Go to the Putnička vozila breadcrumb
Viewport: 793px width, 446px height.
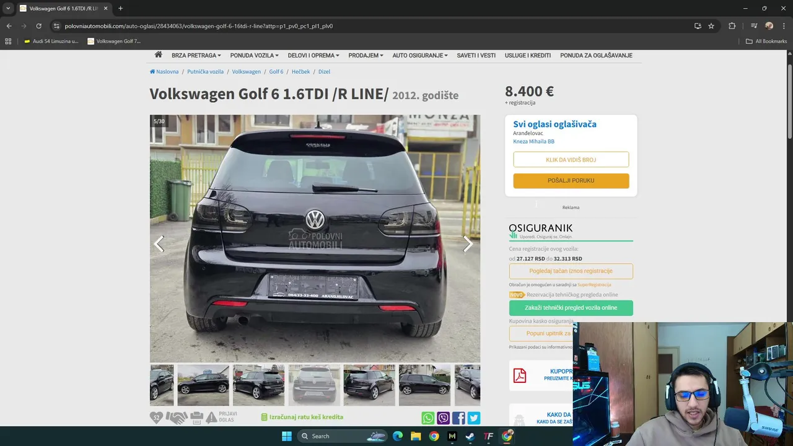pyautogui.click(x=205, y=72)
